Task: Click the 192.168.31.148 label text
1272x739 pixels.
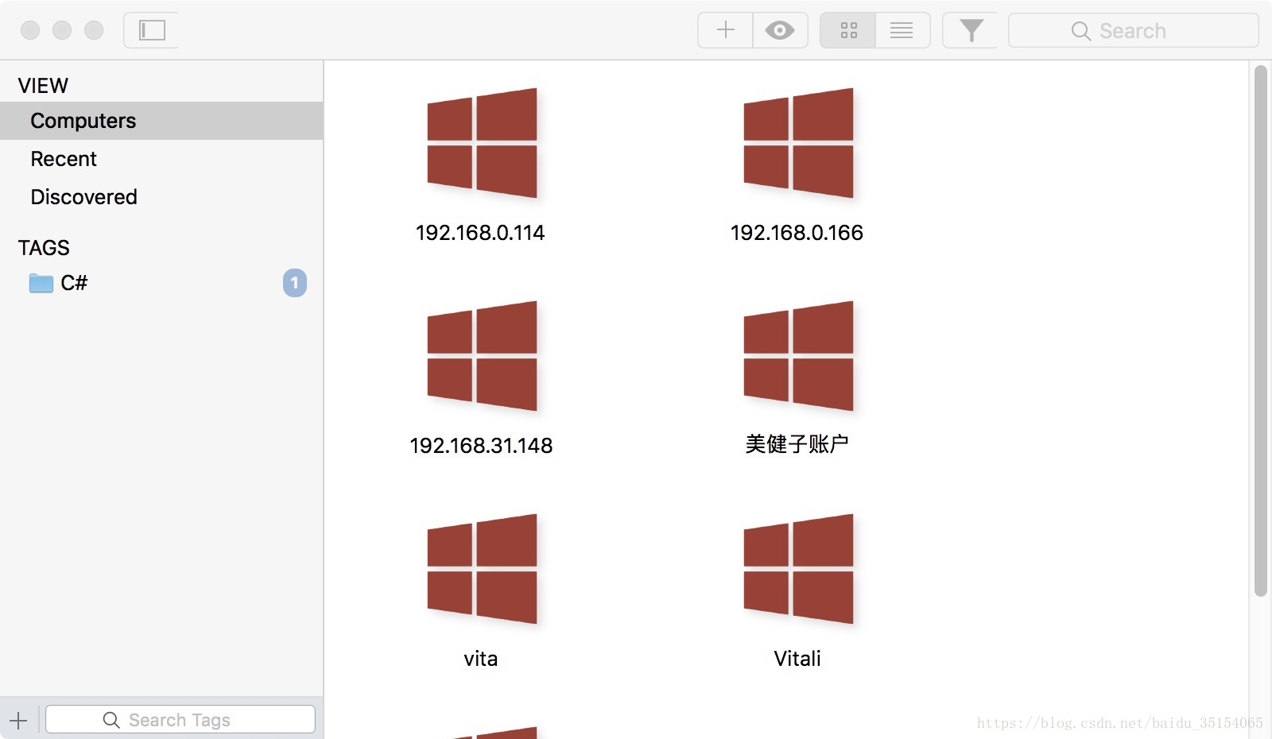Action: (x=481, y=446)
